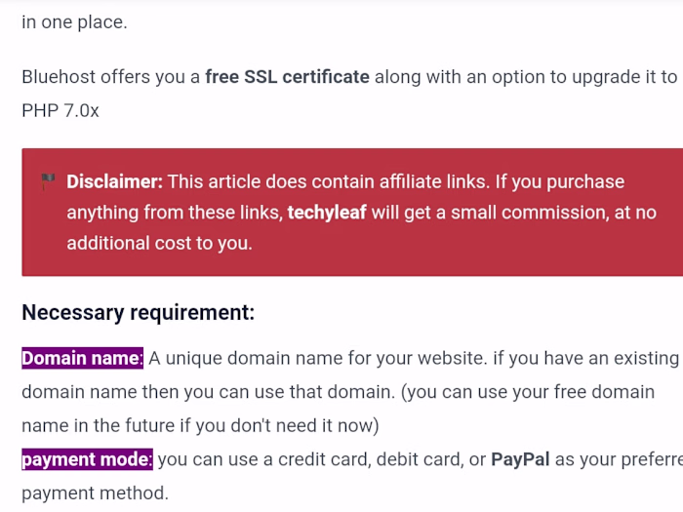Click the flag icon in the disclaimer box
Image resolution: width=683 pixels, height=512 pixels.
click(47, 180)
